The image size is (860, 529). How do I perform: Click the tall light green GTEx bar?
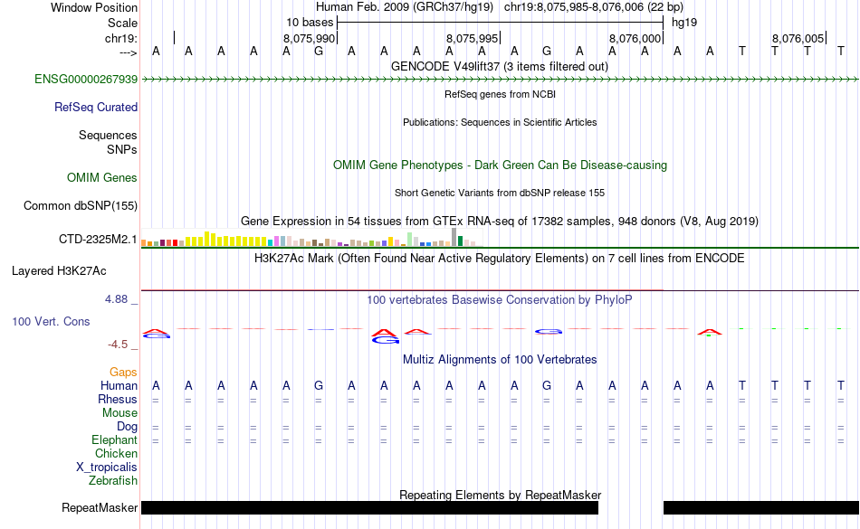click(x=410, y=240)
